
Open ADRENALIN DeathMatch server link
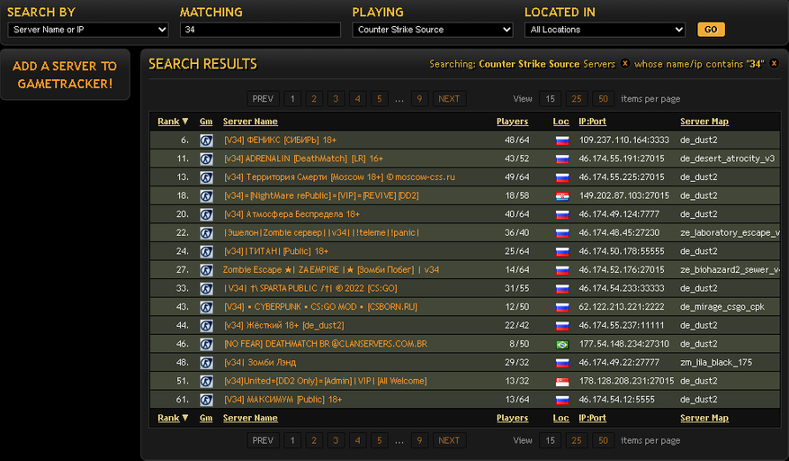[303, 158]
